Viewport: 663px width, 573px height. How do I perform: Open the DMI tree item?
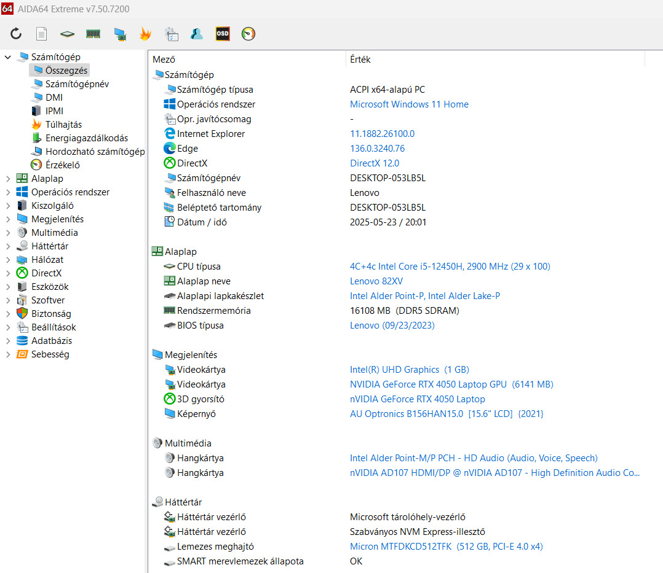coord(54,98)
